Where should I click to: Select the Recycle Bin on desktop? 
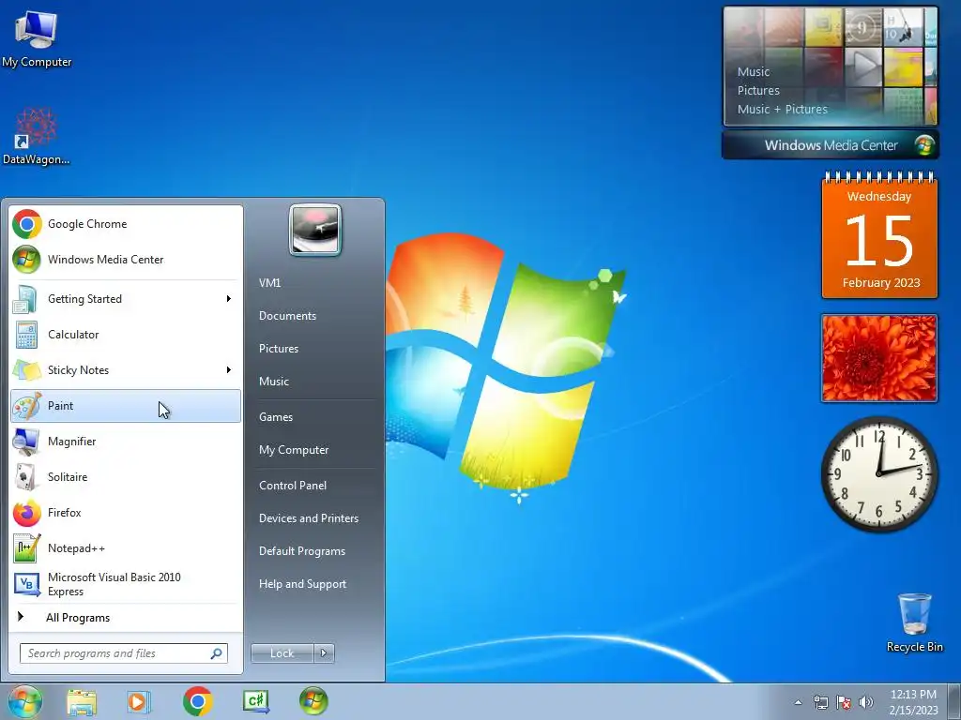[x=914, y=622]
